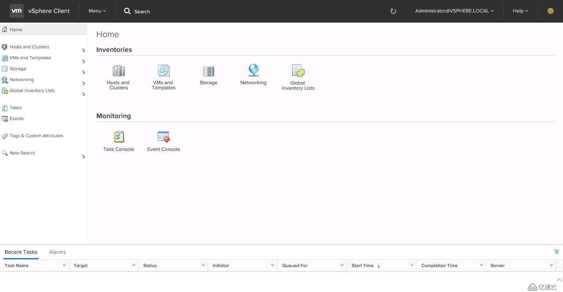The width and height of the screenshot is (563, 292).
Task: Sort by Completion Time column header
Action: [439, 265]
